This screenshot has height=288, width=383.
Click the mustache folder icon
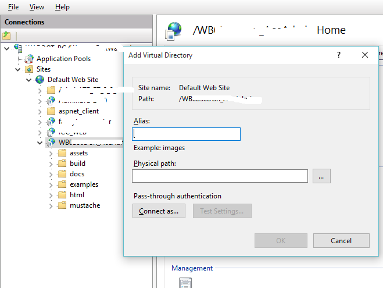(x=62, y=205)
